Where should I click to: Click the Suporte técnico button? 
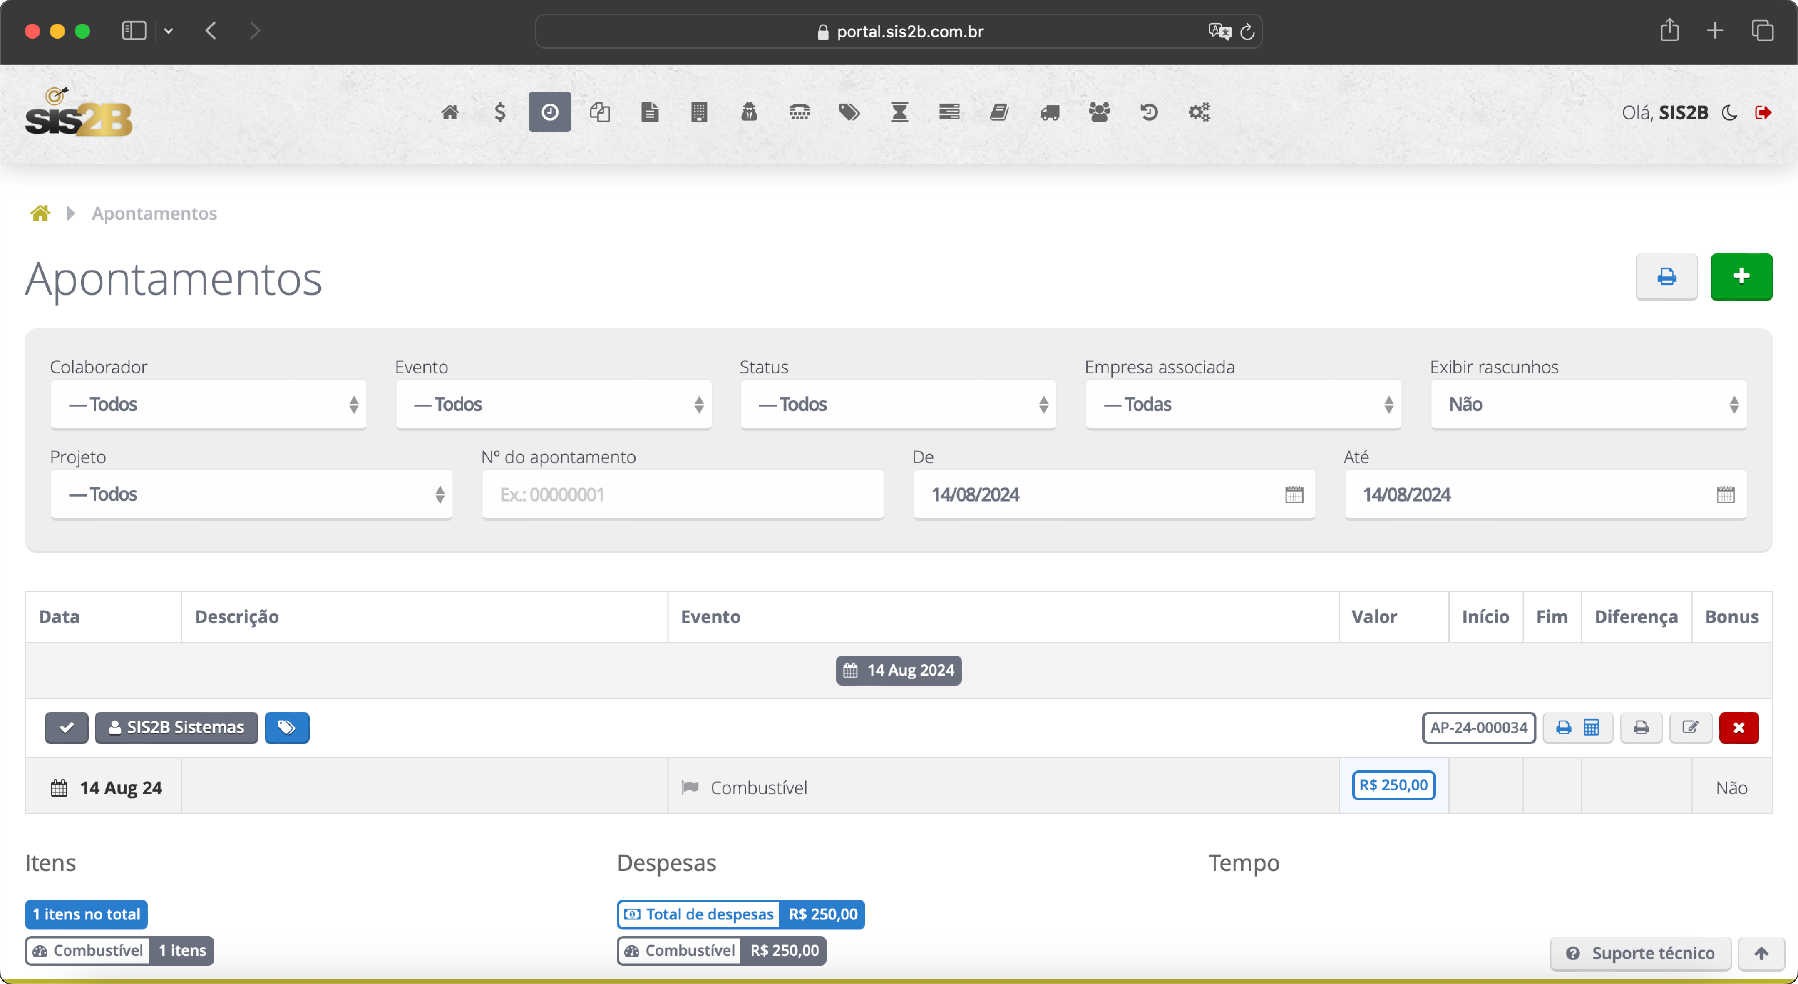tap(1640, 953)
